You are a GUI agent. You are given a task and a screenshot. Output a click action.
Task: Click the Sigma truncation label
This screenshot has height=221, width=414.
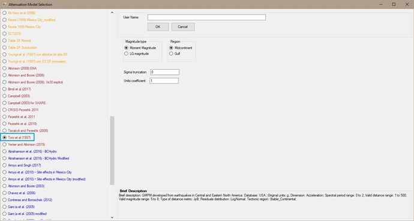(135, 72)
